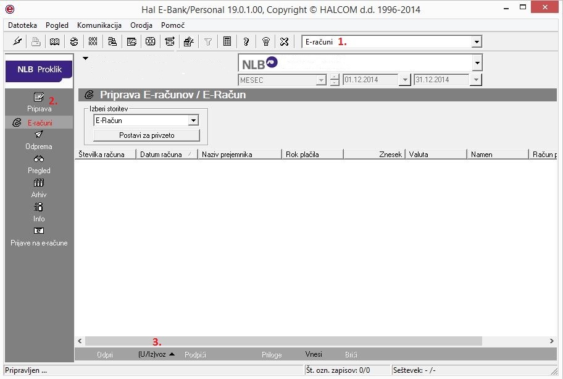563x379 pixels.
Task: Click the lightbulb toolbar icon
Action: click(x=265, y=41)
